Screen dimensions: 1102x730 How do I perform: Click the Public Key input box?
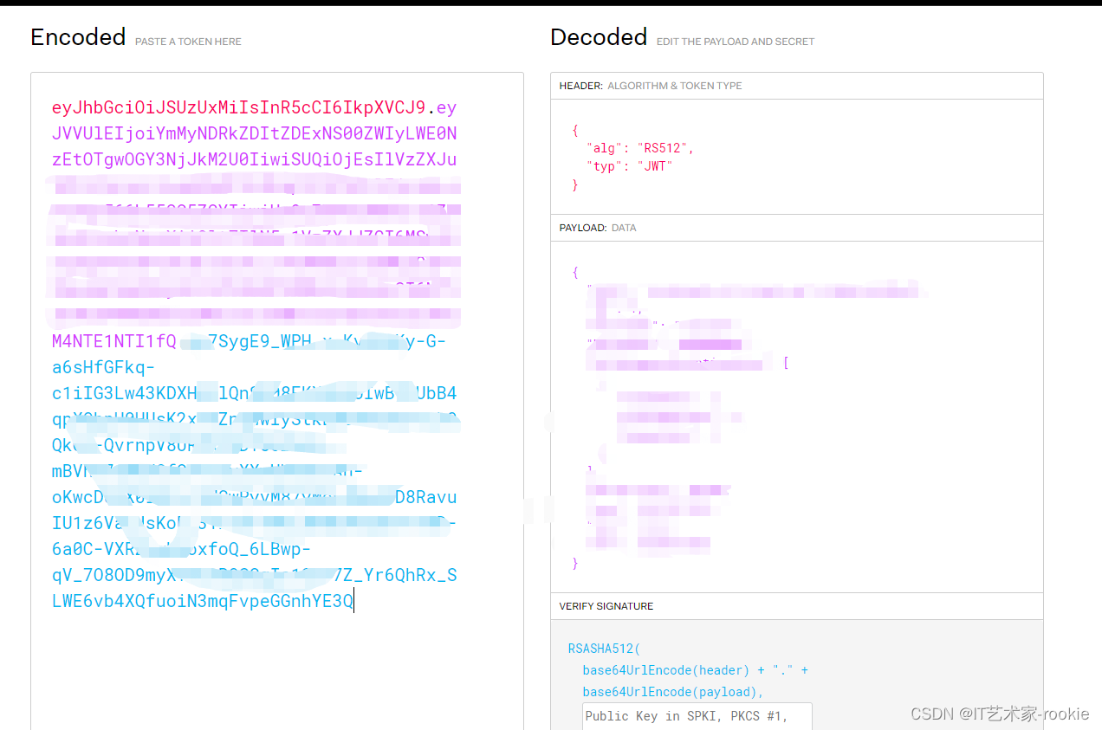697,716
